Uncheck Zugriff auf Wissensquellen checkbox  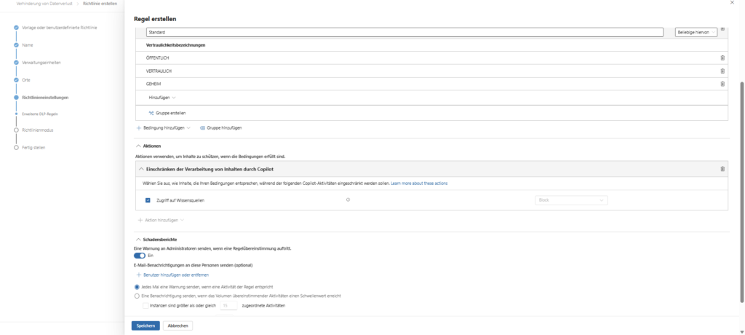pyautogui.click(x=148, y=200)
